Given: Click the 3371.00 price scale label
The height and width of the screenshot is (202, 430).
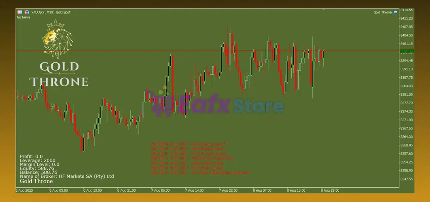Looking at the screenshot, I should (x=407, y=120).
